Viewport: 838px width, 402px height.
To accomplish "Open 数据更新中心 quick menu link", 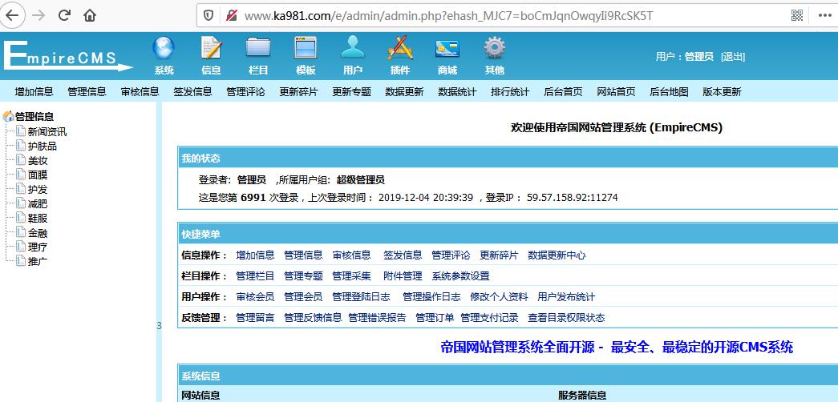I will coord(557,255).
